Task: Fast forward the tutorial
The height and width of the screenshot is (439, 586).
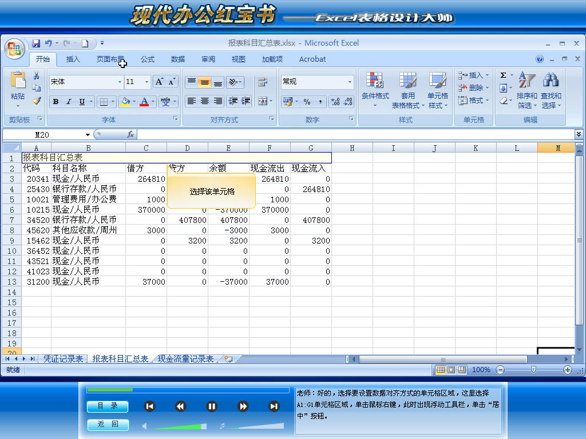Action: (x=243, y=406)
